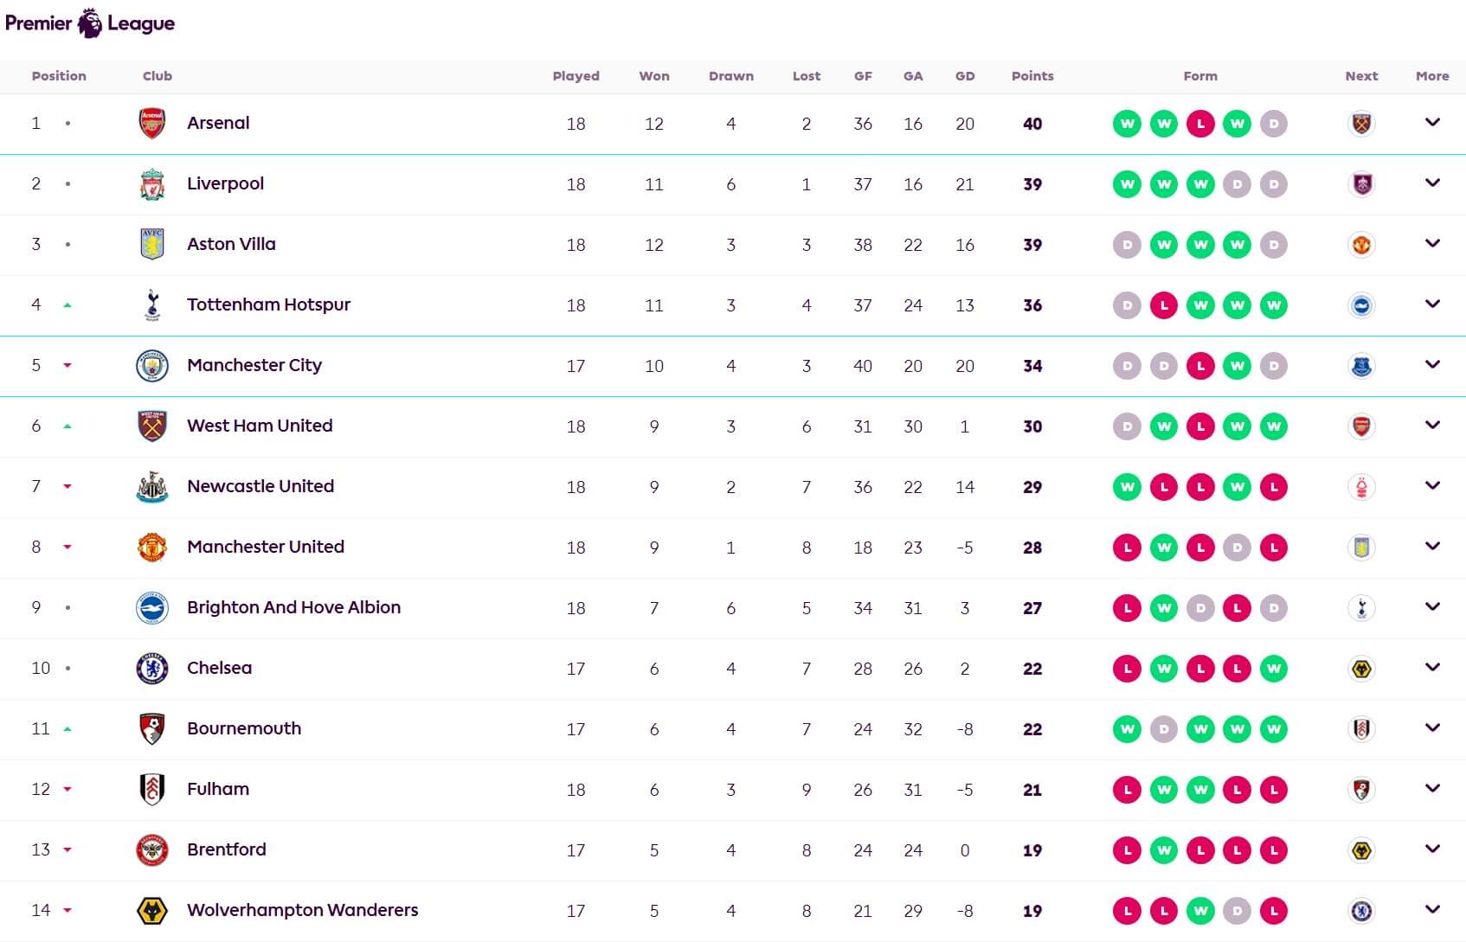The width and height of the screenshot is (1466, 942).
Task: Open Newcastle United More chevron
Action: click(x=1432, y=486)
